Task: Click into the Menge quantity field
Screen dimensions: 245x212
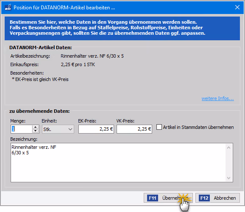Action: 22,129
